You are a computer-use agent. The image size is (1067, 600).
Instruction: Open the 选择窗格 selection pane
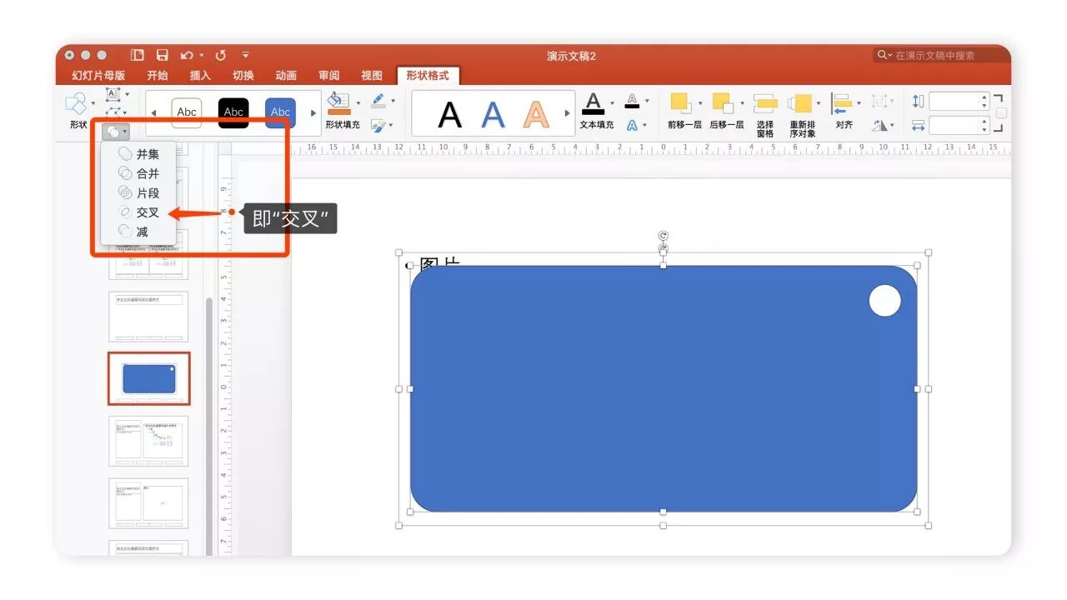765,116
